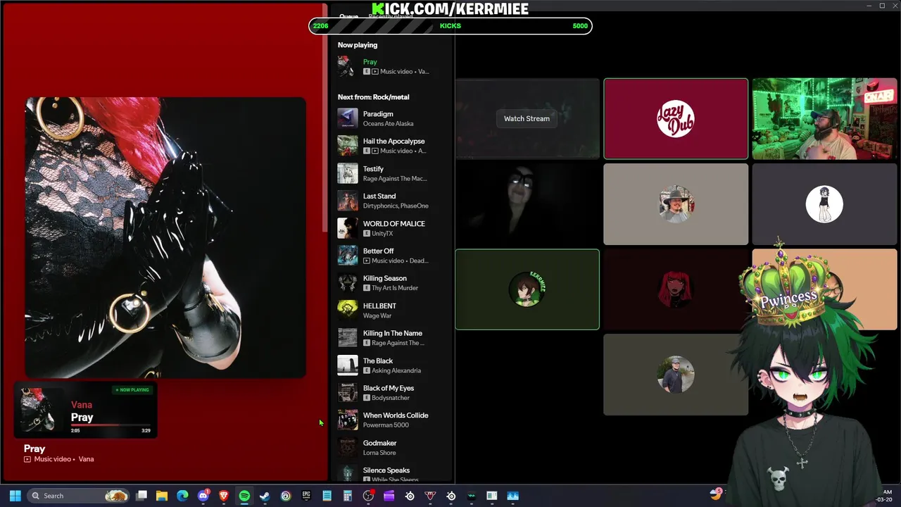Open Steam from the taskbar
Screen dimensions: 901x507
(x=265, y=496)
